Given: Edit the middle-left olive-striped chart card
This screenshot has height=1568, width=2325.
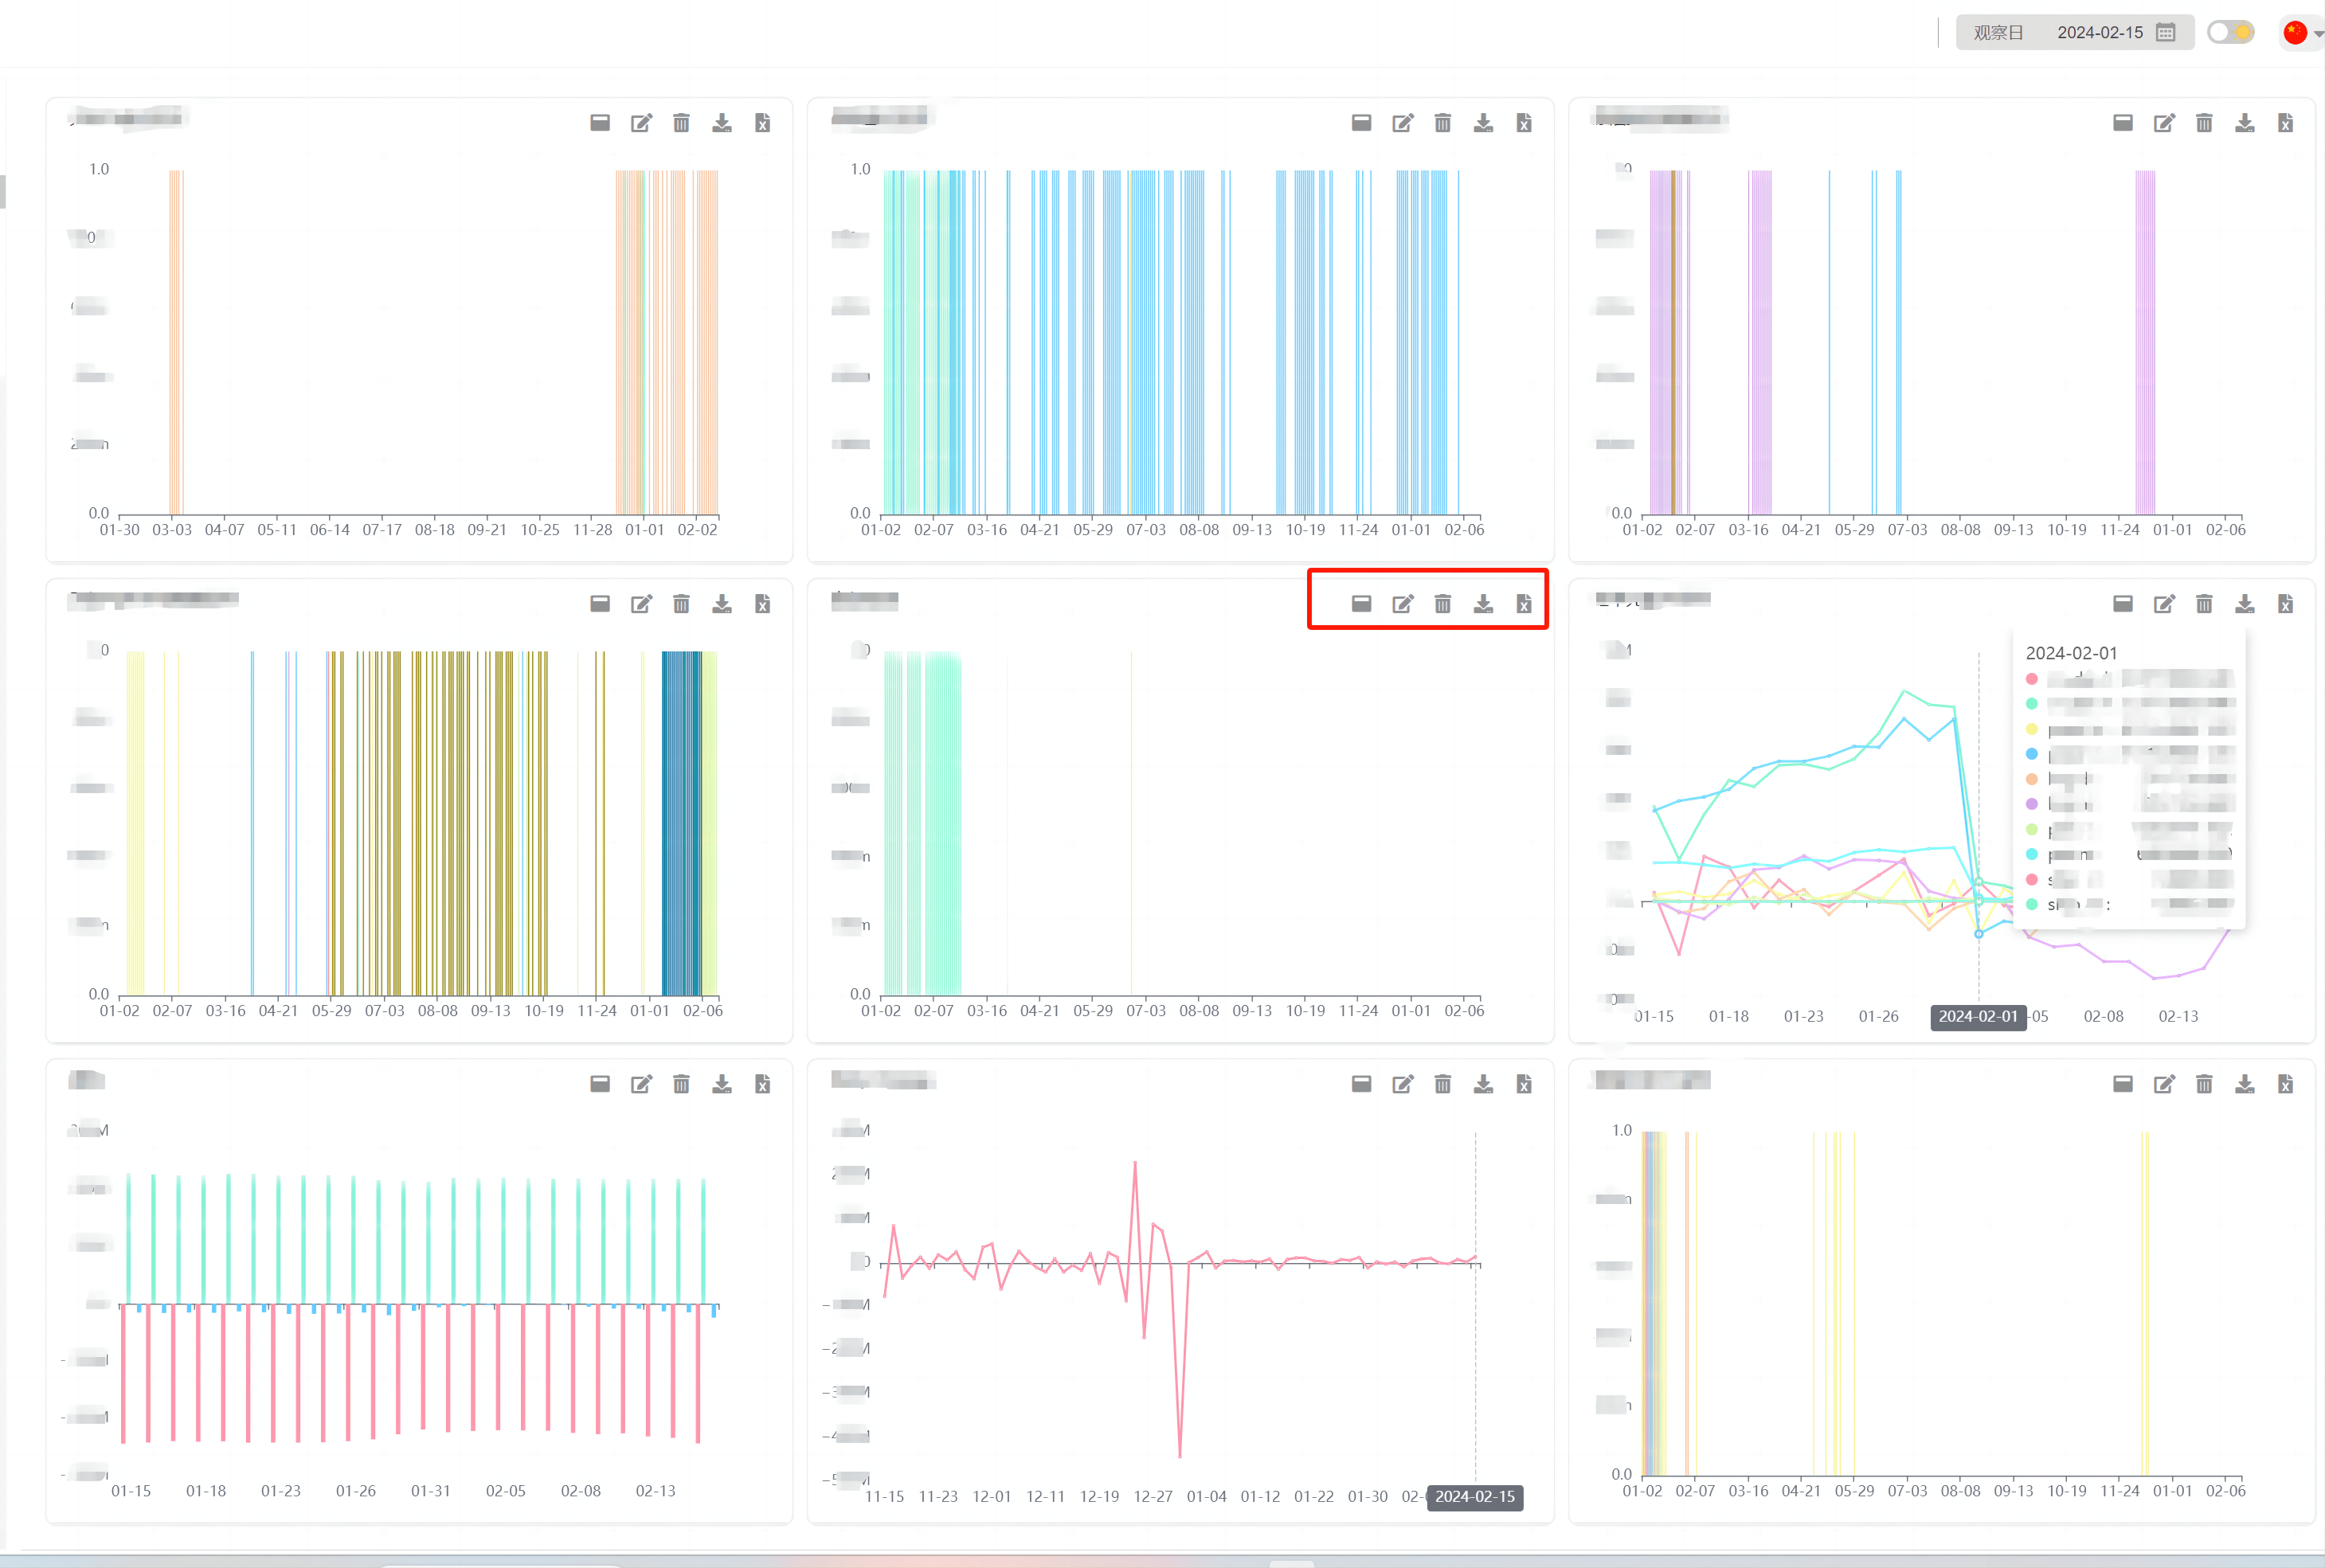Looking at the screenshot, I should 641,604.
